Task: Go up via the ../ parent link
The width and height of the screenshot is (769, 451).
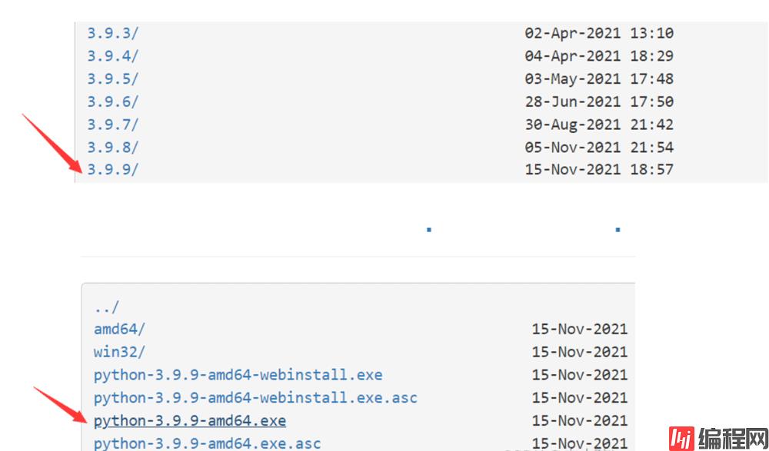Action: click(x=106, y=307)
